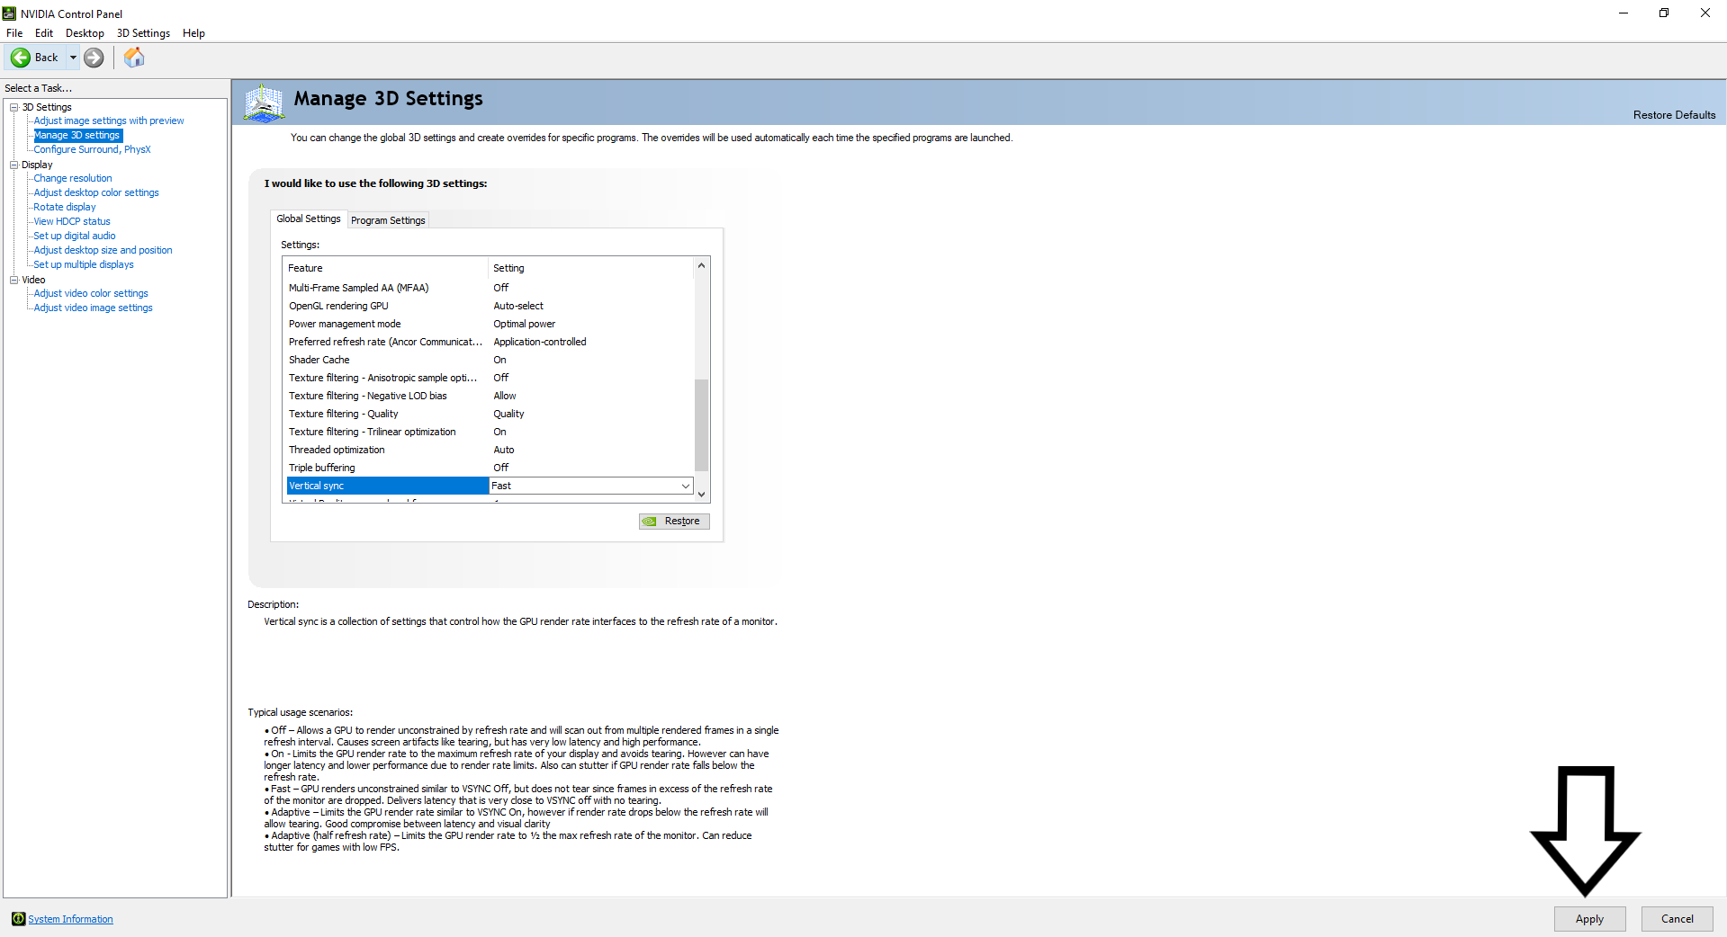This screenshot has width=1727, height=937.
Task: Click the System Information icon
Action: click(x=18, y=919)
